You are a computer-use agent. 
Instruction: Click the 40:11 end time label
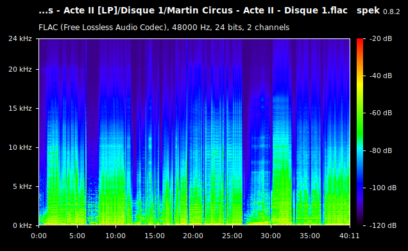350,236
